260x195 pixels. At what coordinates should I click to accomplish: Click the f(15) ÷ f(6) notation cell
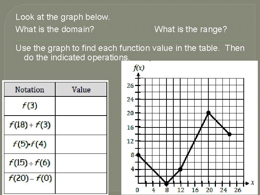click(30, 163)
